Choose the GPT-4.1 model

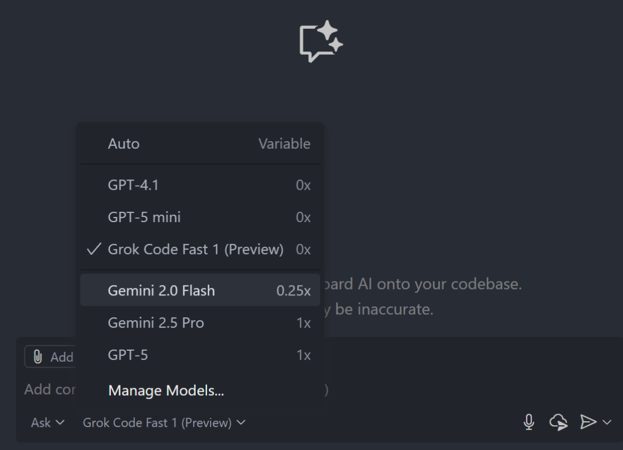(x=133, y=185)
